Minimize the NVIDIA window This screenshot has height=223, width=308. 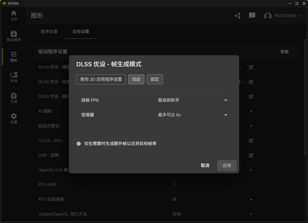click(x=290, y=3)
